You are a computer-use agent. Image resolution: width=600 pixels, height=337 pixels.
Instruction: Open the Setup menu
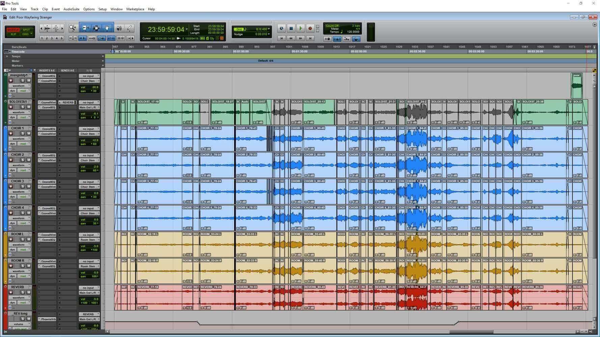(x=102, y=9)
